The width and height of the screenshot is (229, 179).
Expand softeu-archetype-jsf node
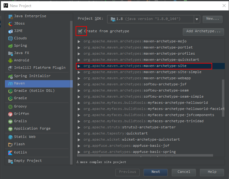[x=79, y=84]
